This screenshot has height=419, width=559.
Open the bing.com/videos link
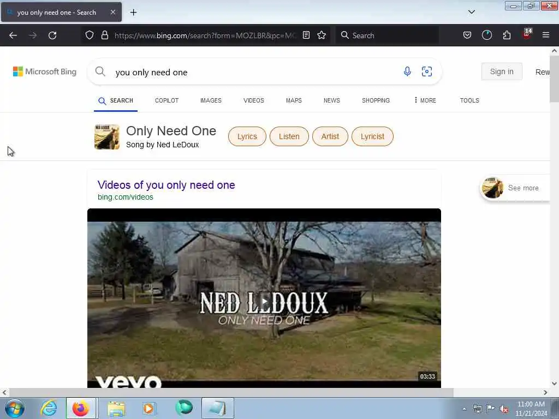click(x=125, y=197)
